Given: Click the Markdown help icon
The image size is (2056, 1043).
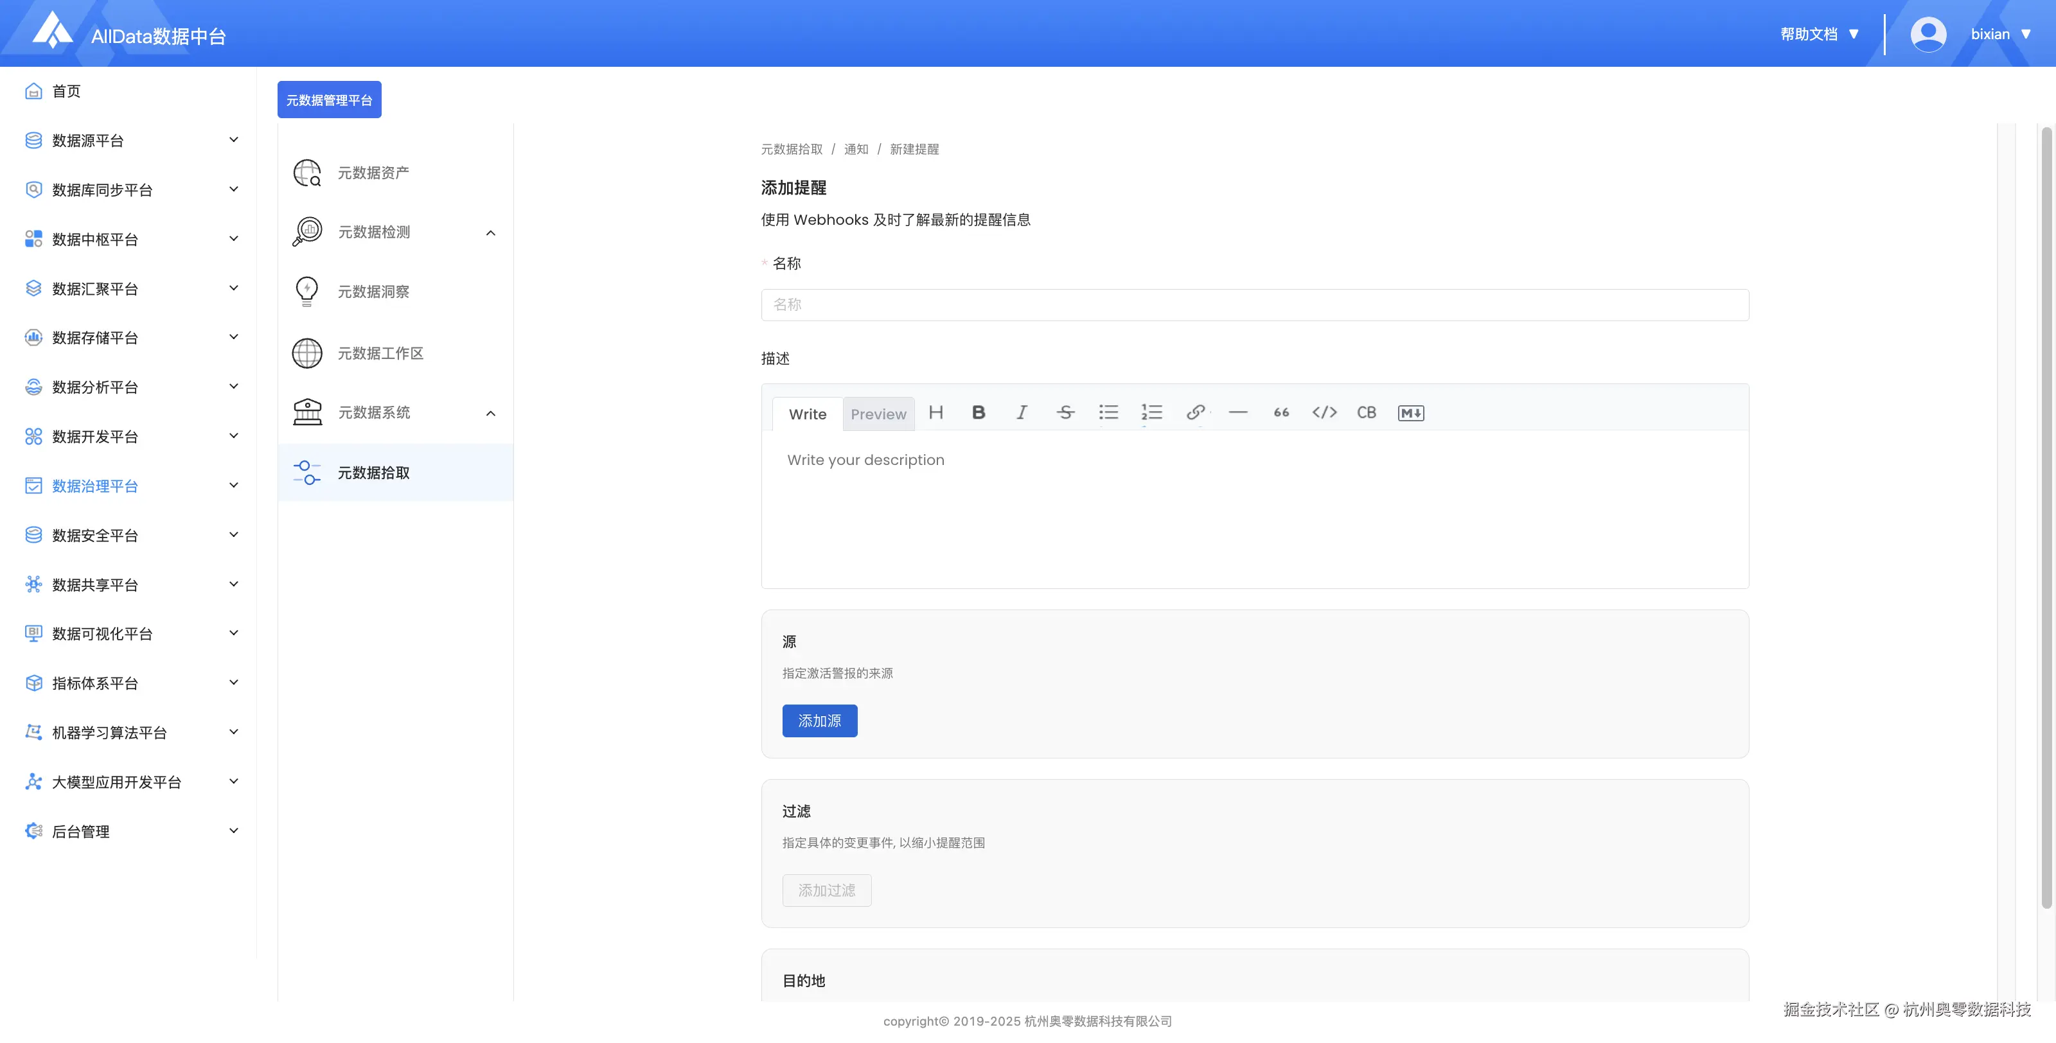Looking at the screenshot, I should (1410, 412).
